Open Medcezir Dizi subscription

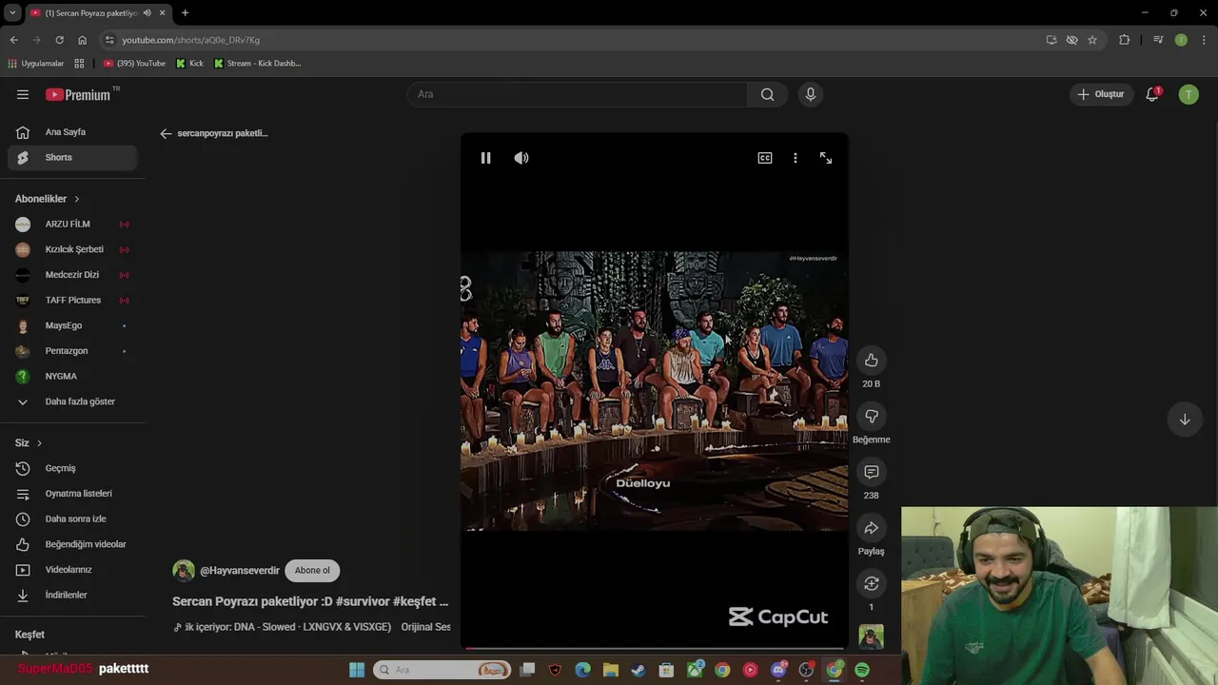coord(72,275)
